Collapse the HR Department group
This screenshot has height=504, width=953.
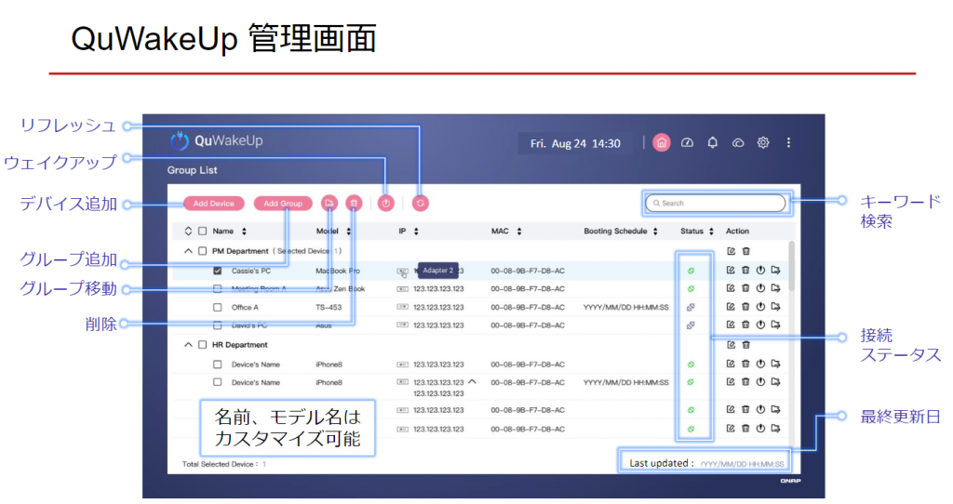point(188,345)
